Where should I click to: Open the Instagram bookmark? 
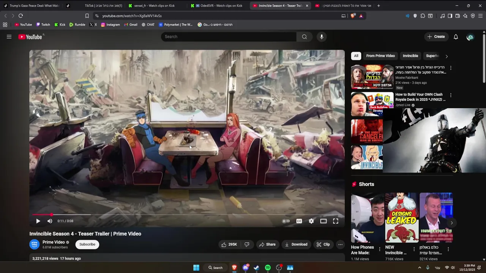[x=110, y=25]
